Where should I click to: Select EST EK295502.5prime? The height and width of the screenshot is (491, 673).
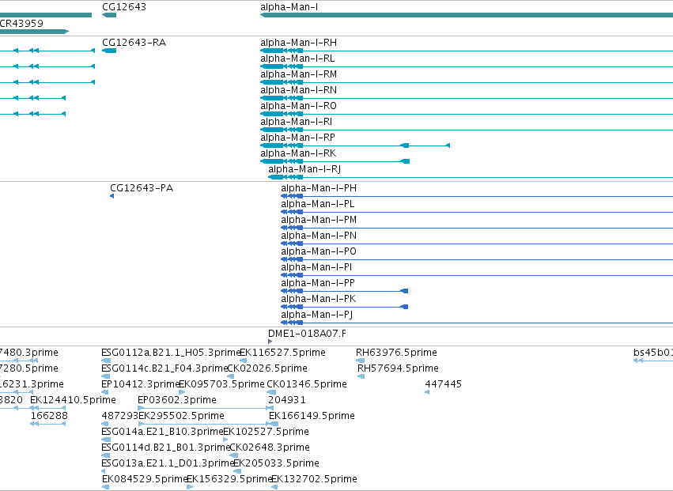tap(181, 416)
